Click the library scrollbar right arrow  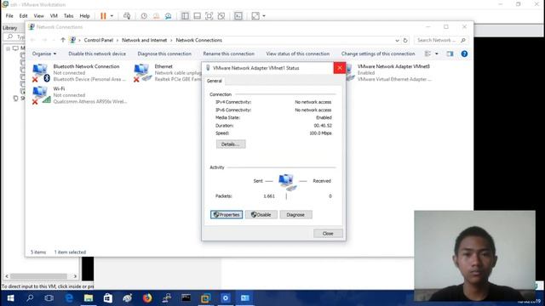point(75,276)
